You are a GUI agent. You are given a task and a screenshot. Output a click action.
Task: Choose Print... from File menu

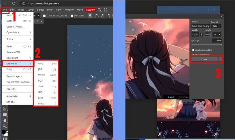[18, 69]
